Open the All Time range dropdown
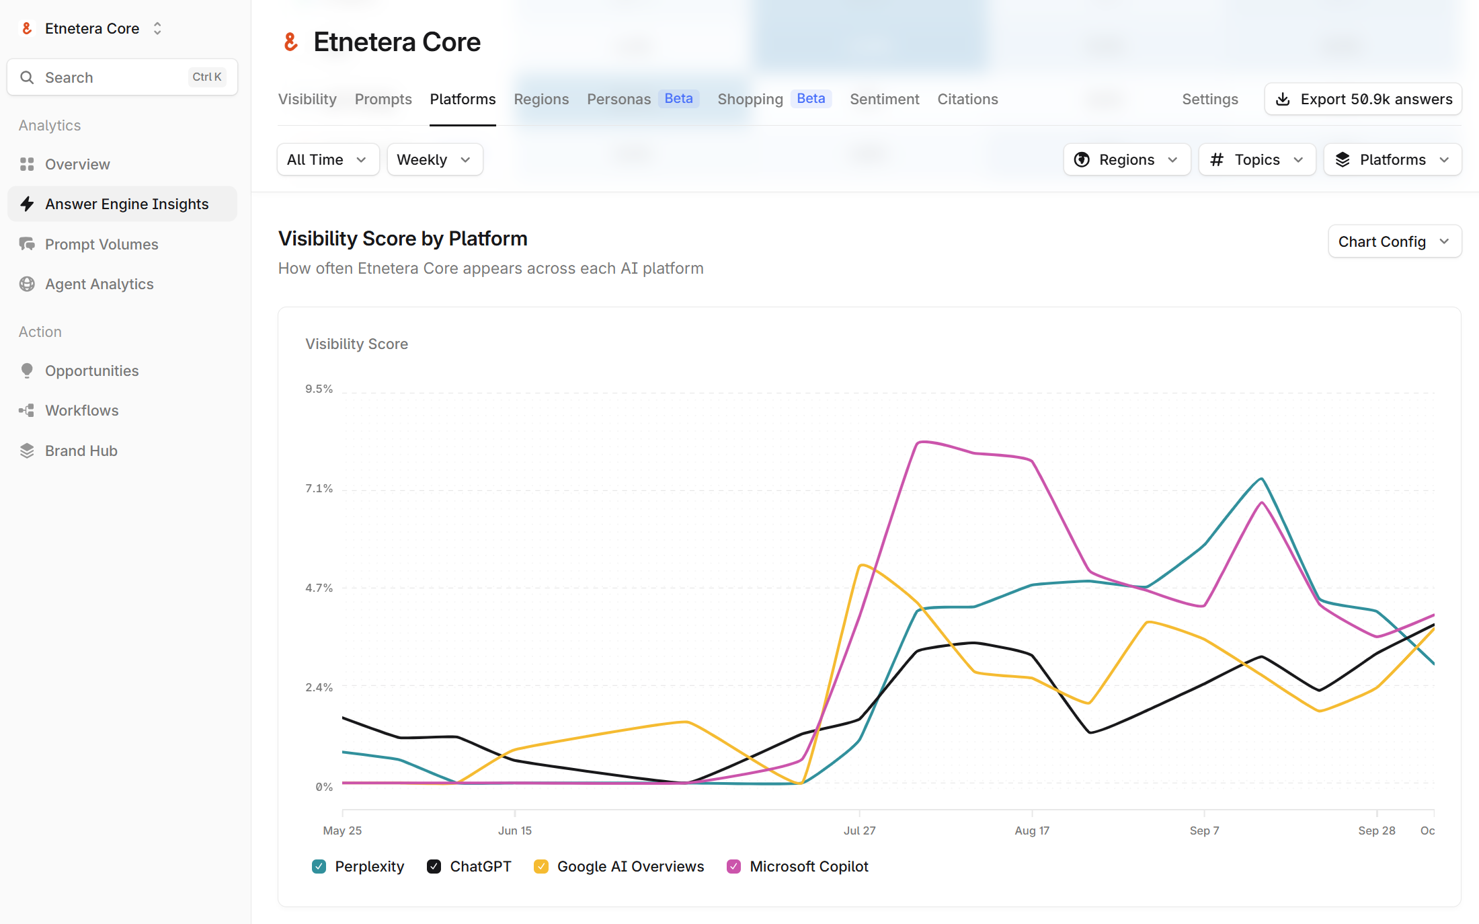This screenshot has height=924, width=1479. tap(327, 159)
